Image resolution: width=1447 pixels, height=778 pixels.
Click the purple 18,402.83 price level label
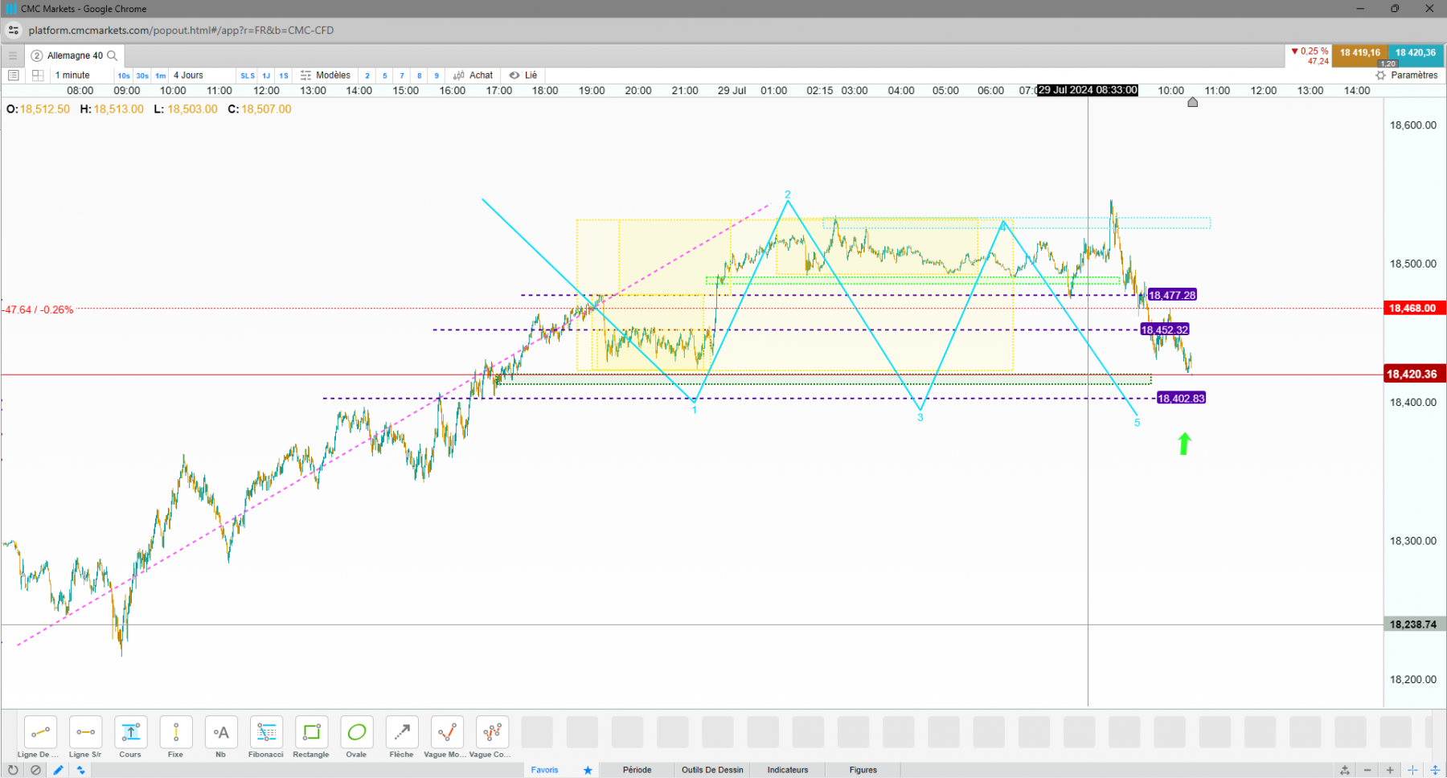click(1181, 399)
